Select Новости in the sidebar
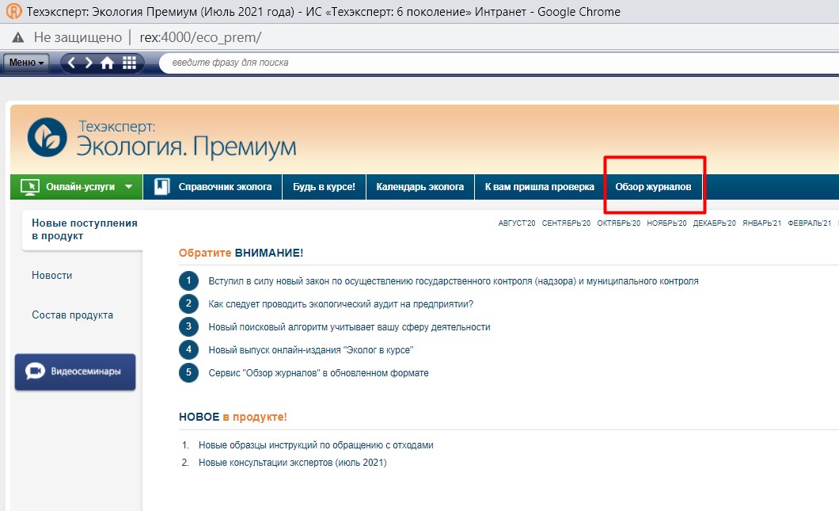This screenshot has height=511, width=839. (52, 276)
